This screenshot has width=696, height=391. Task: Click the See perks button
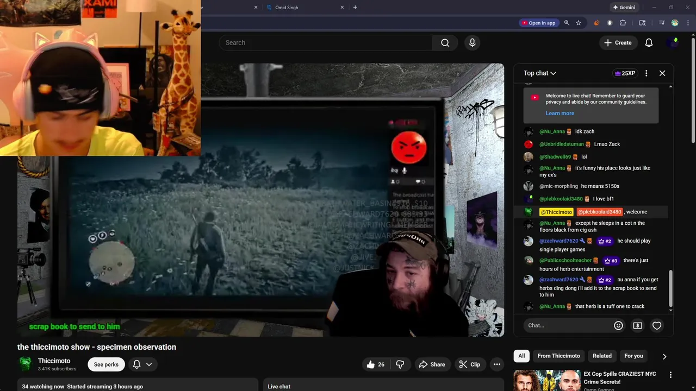coord(106,364)
